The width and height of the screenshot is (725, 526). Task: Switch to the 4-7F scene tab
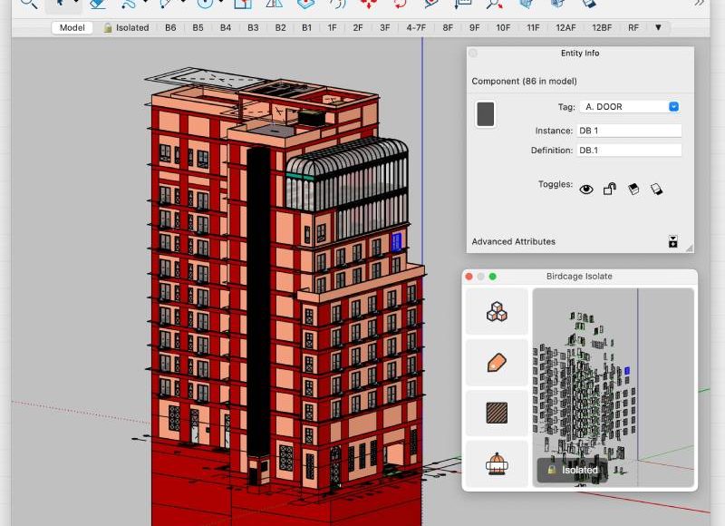[416, 28]
